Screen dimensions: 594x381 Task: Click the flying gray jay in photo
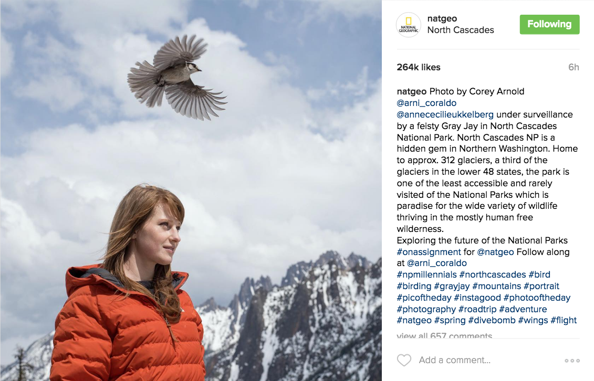pos(177,77)
